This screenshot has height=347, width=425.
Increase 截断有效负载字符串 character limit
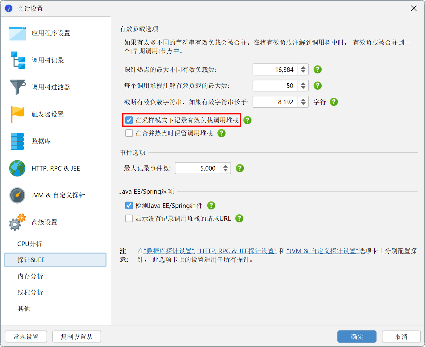click(303, 99)
